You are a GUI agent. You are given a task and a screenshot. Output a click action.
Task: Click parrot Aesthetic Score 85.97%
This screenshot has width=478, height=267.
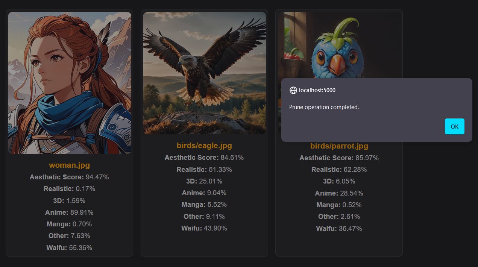click(339, 158)
